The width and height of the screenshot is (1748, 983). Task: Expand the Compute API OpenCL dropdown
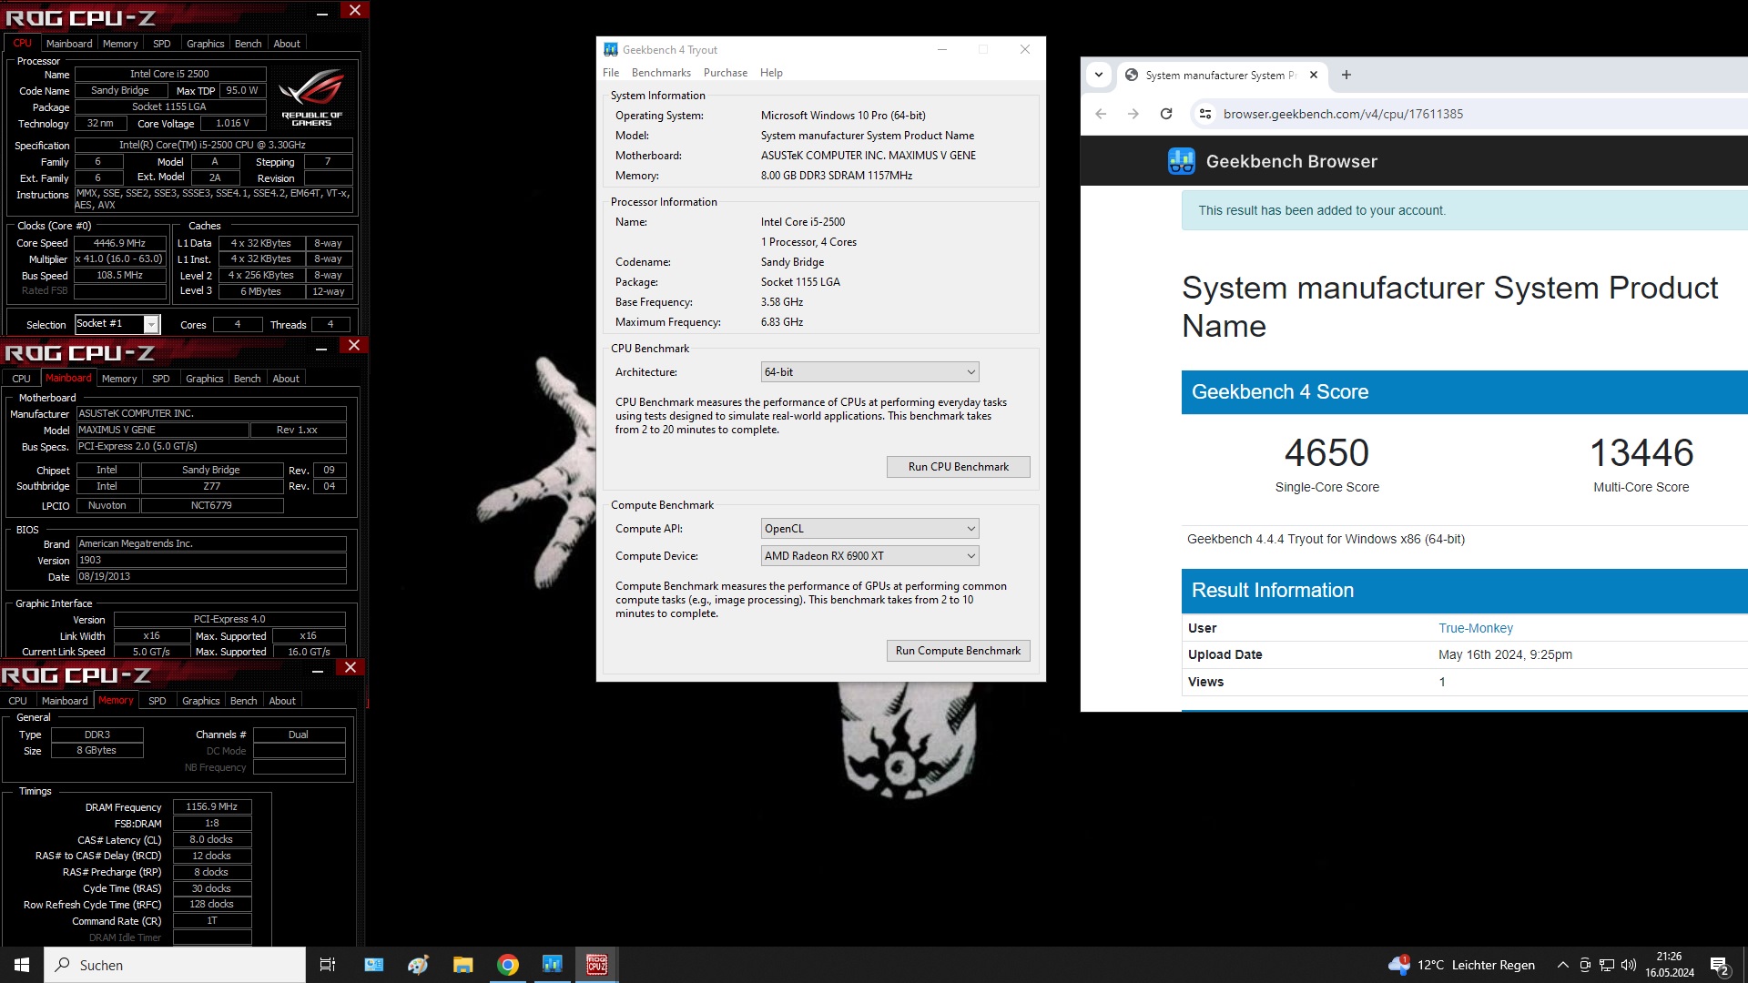tap(869, 529)
